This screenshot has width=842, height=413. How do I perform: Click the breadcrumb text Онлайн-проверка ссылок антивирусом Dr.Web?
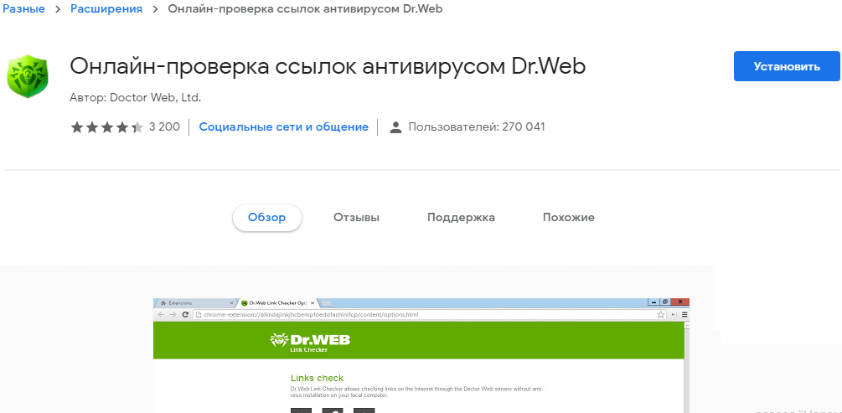pos(305,9)
